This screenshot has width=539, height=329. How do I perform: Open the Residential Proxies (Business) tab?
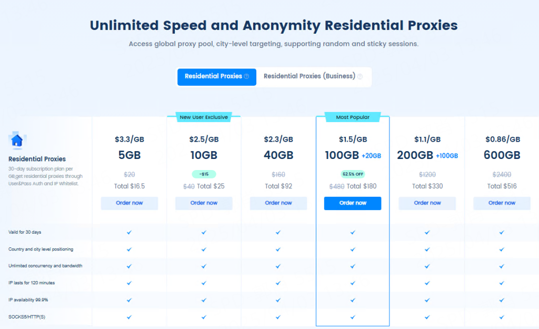point(310,76)
